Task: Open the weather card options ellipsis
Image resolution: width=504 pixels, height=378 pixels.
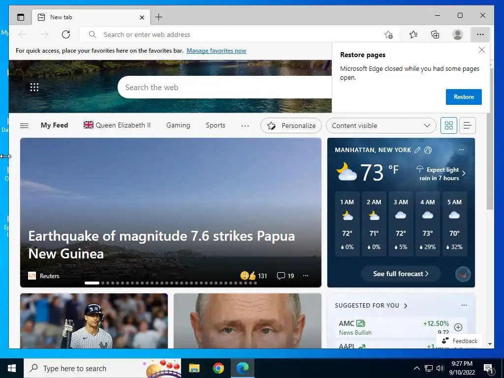Action: (461, 150)
